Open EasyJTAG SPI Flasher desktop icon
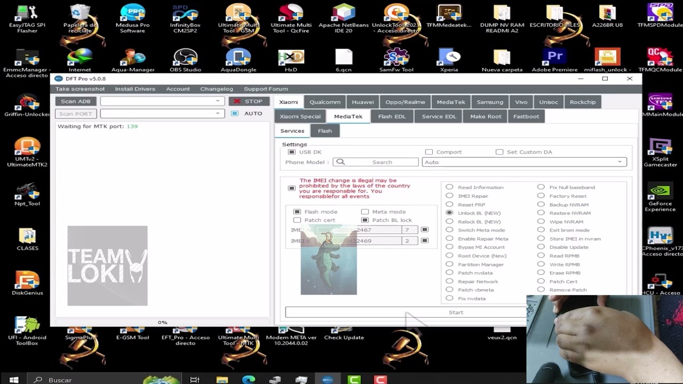Viewport: 683px width, 384px height. click(27, 19)
